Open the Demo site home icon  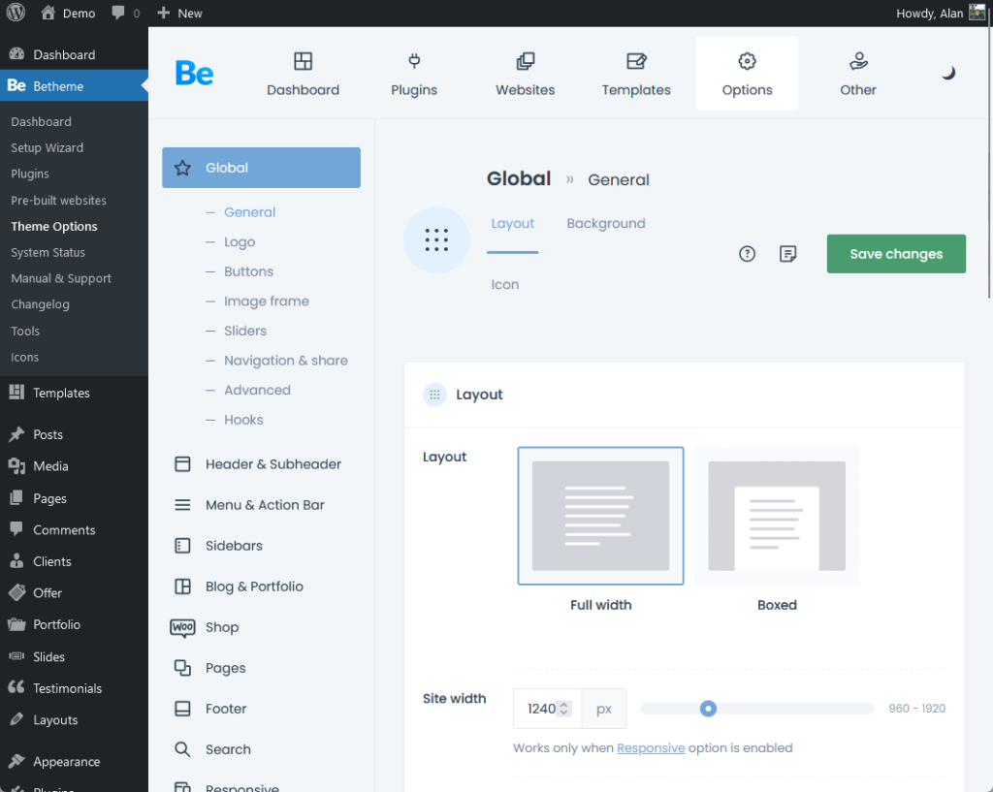click(48, 13)
